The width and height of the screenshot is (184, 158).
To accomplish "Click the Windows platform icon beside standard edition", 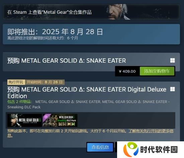I will tap(173, 60).
